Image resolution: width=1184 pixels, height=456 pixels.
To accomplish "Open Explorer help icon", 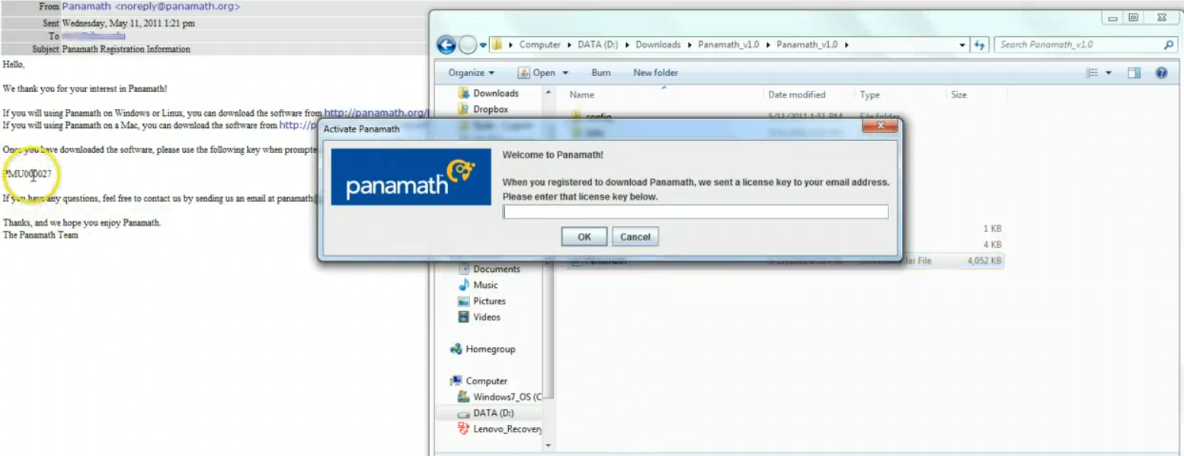I will coord(1161,73).
